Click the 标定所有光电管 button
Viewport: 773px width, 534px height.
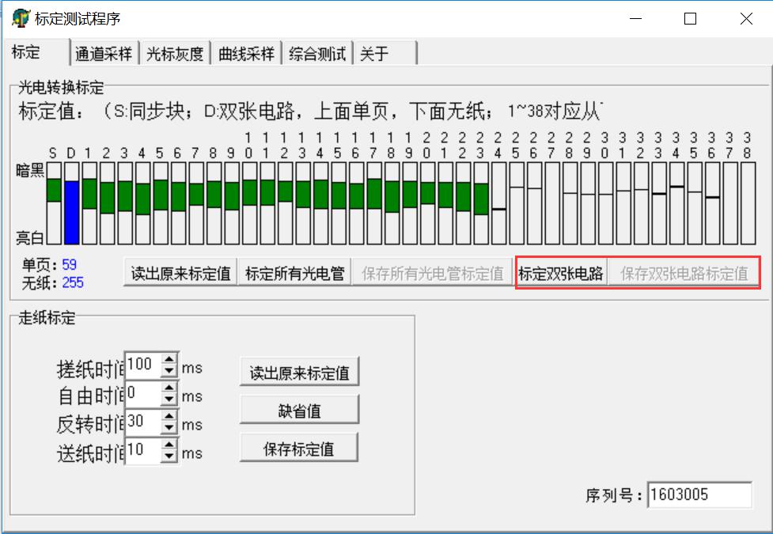point(294,273)
